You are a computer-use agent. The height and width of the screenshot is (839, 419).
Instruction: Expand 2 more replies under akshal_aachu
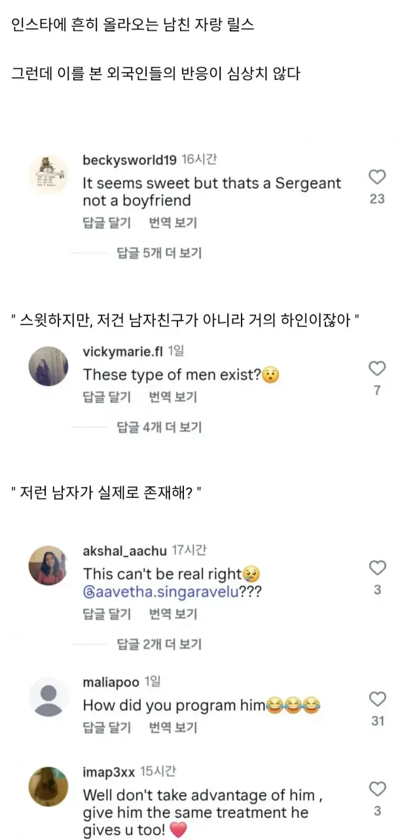(158, 644)
